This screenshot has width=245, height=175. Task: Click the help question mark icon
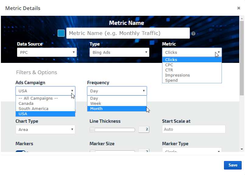(193, 33)
